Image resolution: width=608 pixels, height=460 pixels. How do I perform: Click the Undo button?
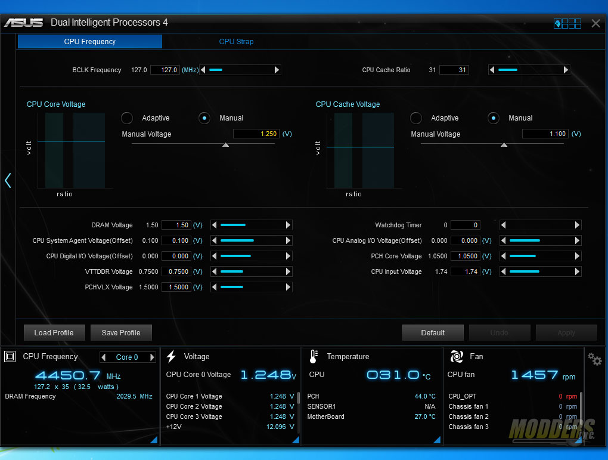500,333
